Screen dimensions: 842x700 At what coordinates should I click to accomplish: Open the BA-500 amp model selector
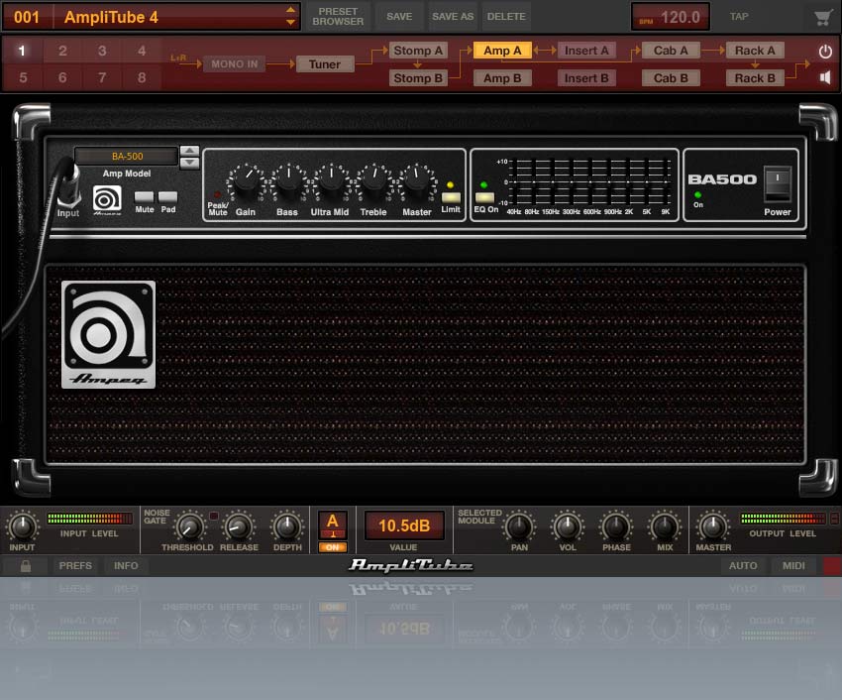pos(127,156)
